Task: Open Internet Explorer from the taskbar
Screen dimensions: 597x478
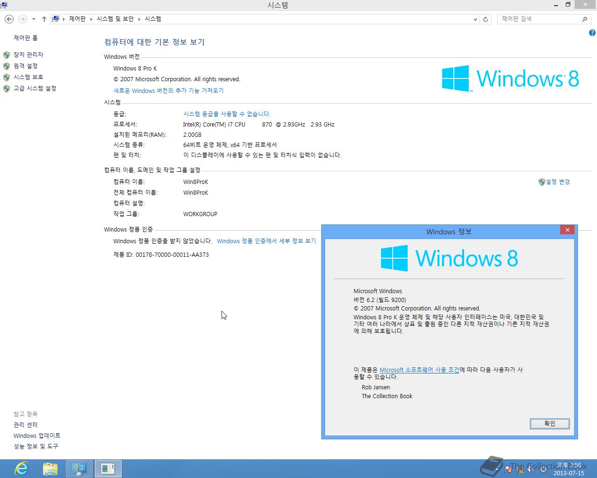Action: coord(21,468)
